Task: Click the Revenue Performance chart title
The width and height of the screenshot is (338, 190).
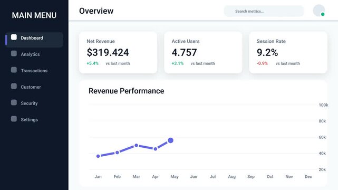Action: point(127,91)
